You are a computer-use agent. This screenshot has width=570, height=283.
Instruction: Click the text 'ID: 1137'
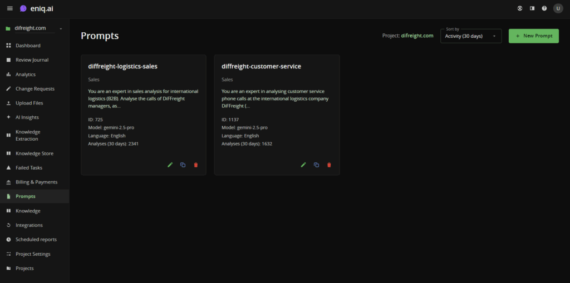[230, 119]
